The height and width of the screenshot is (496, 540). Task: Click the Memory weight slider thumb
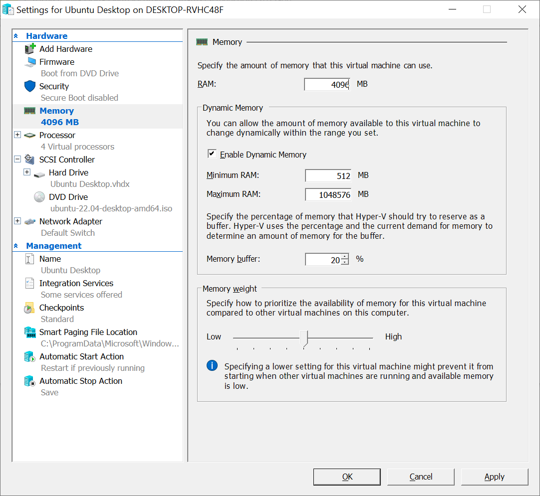click(303, 338)
